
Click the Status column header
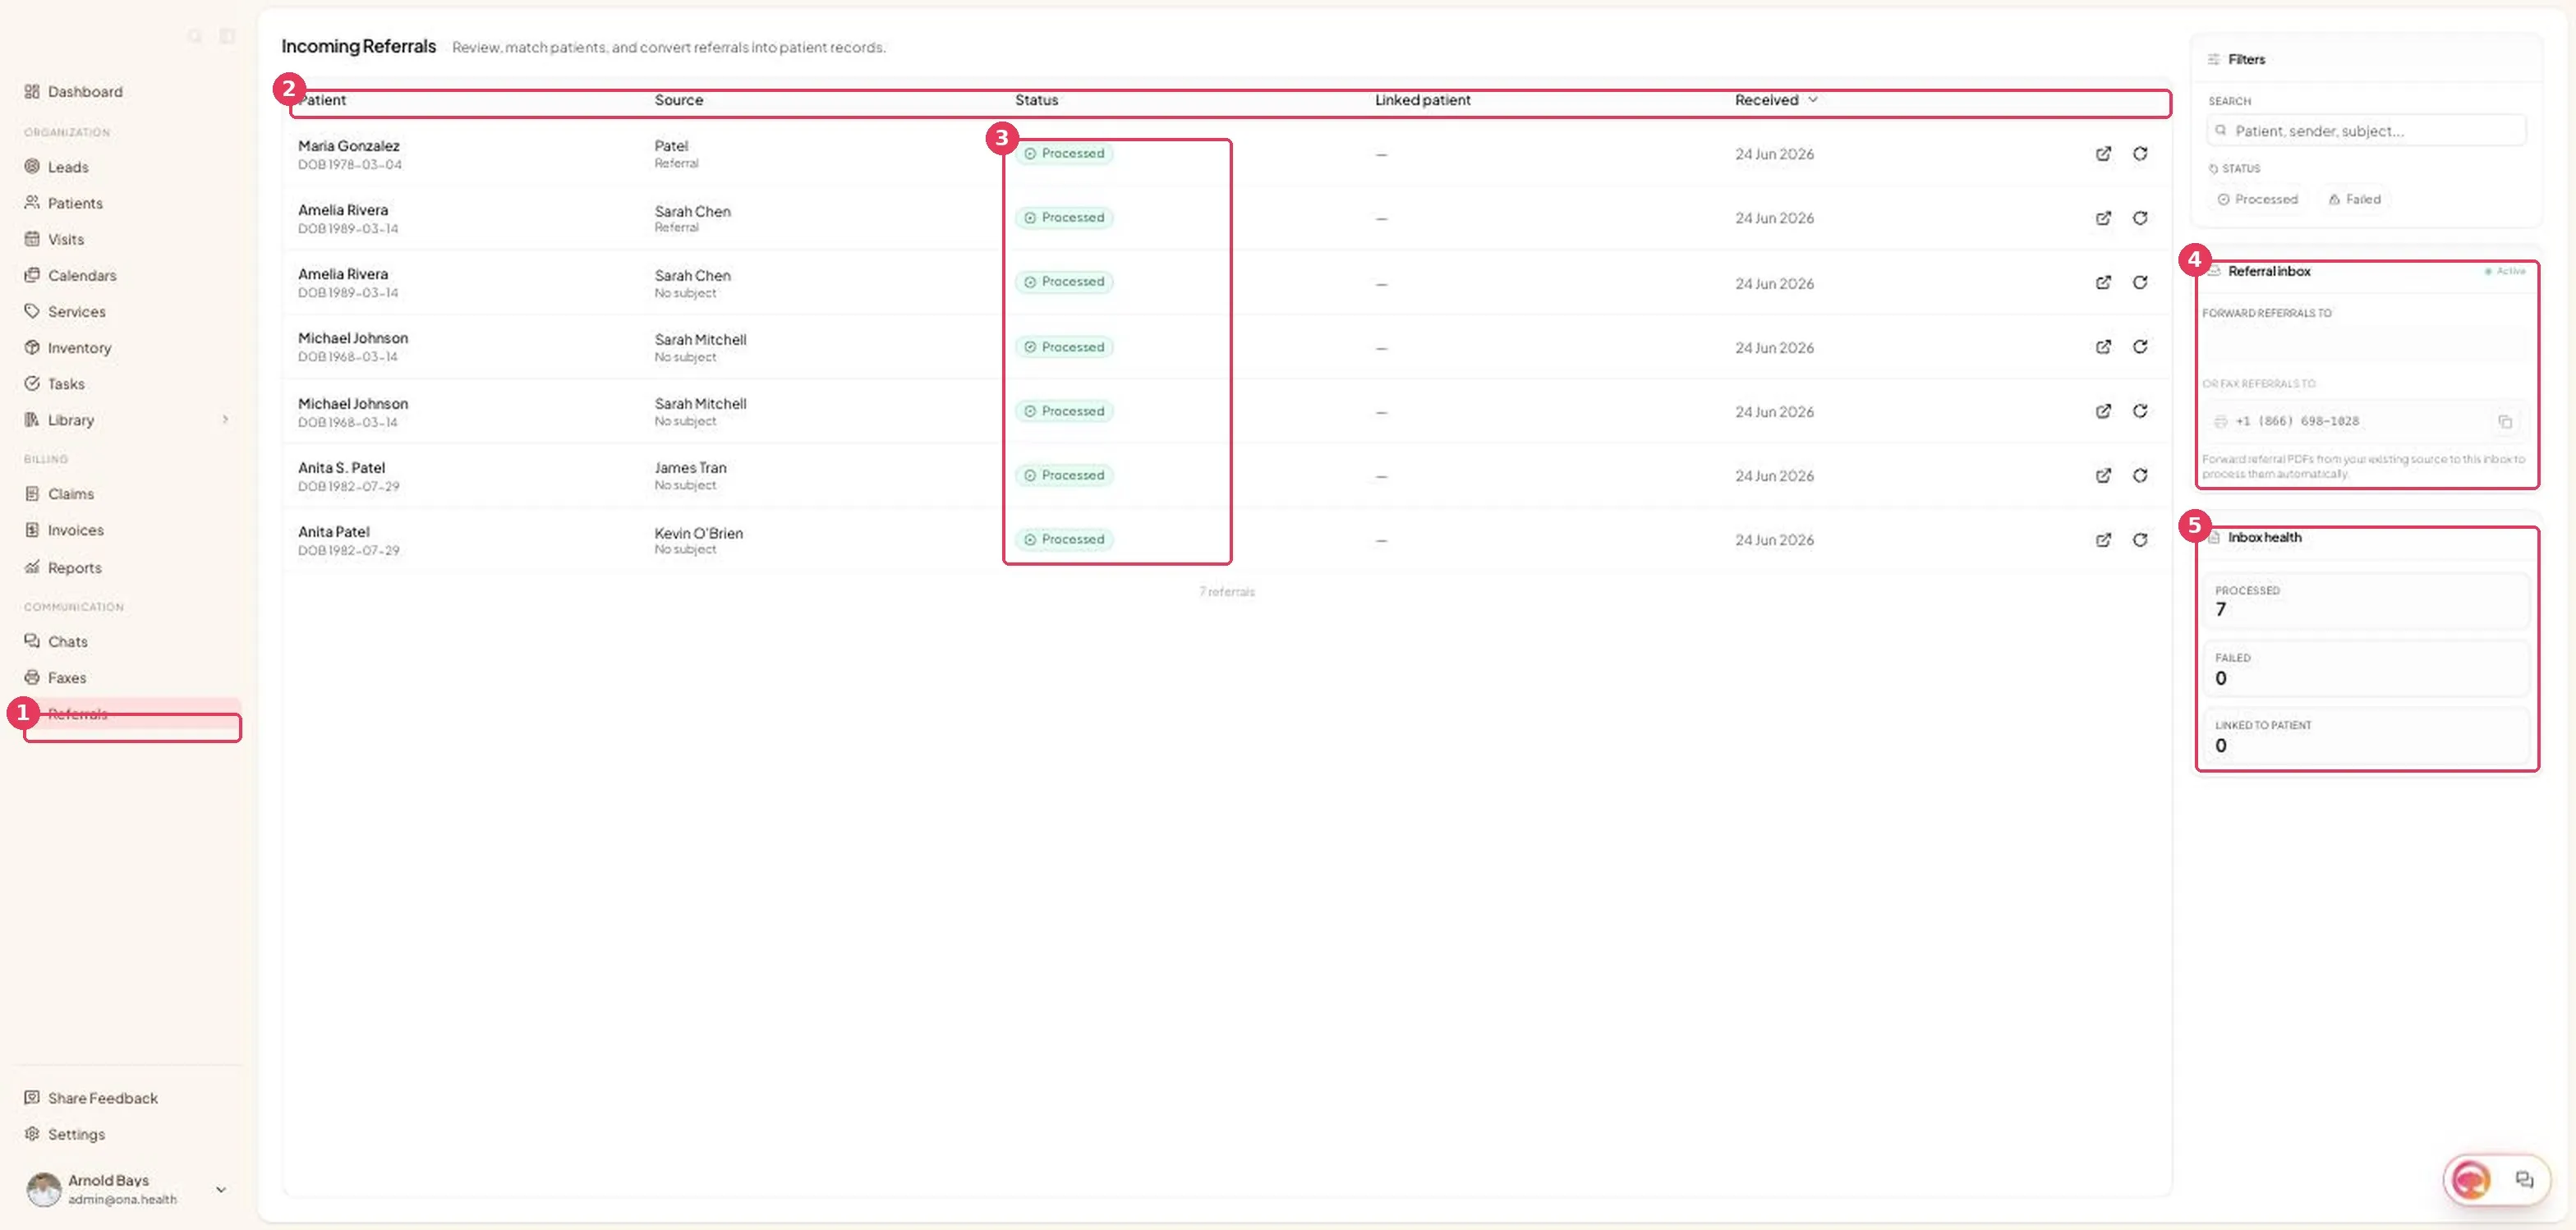(1036, 100)
